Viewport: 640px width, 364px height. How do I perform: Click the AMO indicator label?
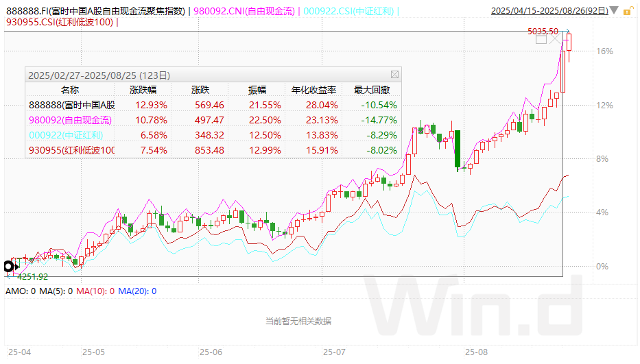(x=16, y=291)
